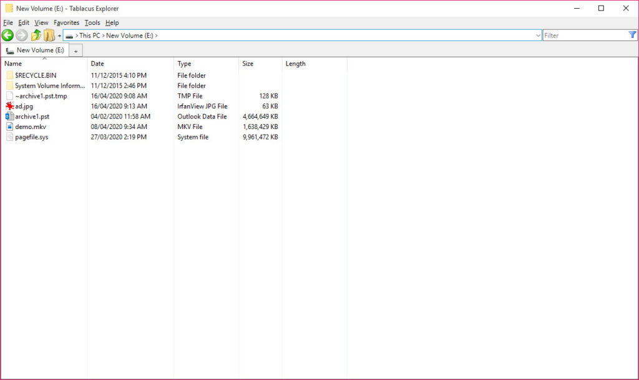Click date 08/04/2020 9:34 AM
The image size is (639, 380).
pyautogui.click(x=119, y=126)
